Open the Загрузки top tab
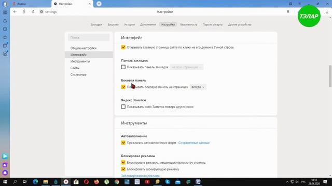 (113, 25)
